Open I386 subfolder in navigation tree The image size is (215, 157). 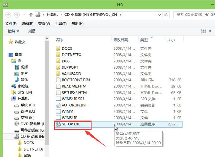point(28,155)
